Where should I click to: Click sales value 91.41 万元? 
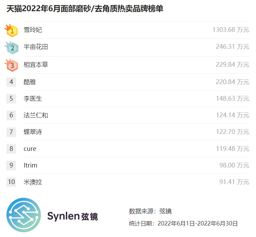(x=234, y=182)
